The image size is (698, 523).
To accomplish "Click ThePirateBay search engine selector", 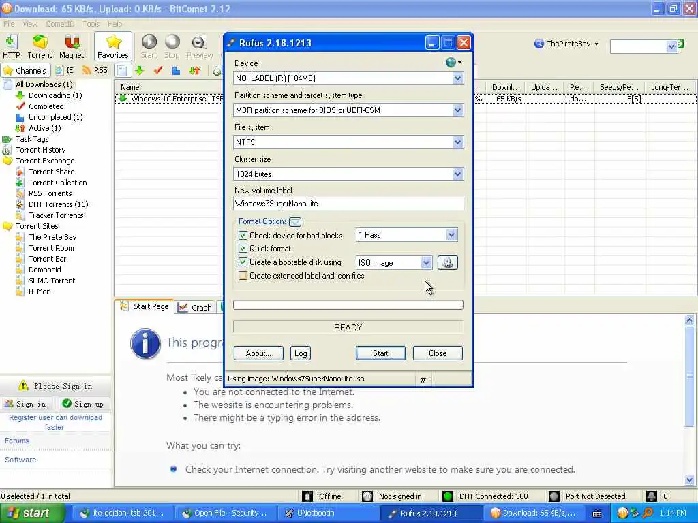I will (566, 44).
